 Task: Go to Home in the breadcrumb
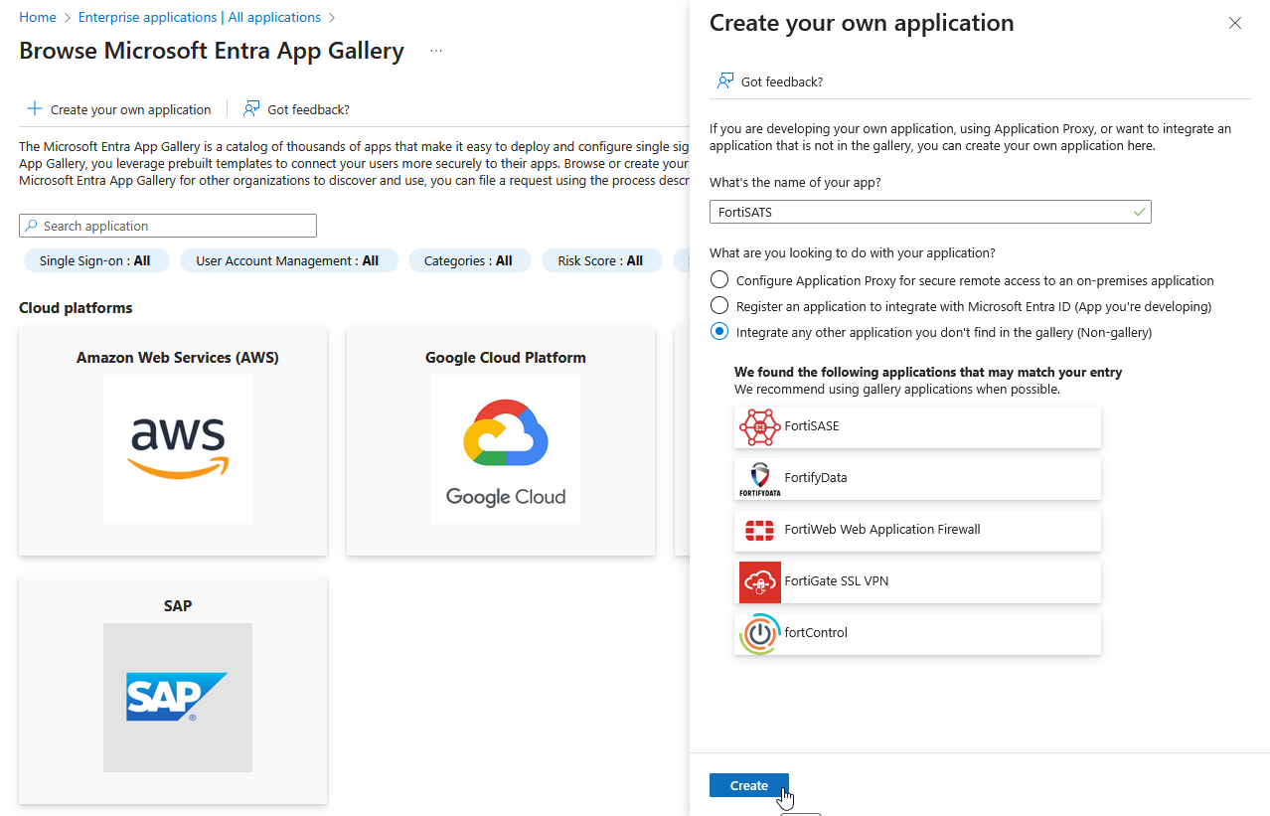[38, 17]
